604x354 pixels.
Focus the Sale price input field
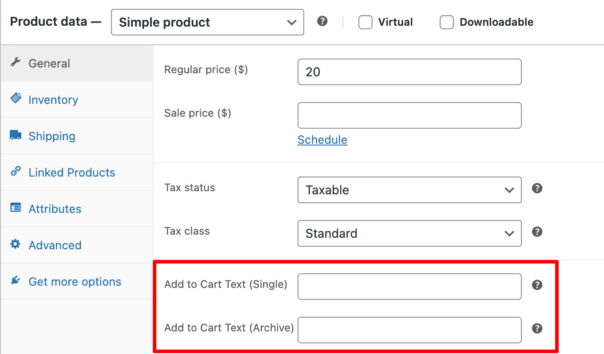(x=409, y=115)
